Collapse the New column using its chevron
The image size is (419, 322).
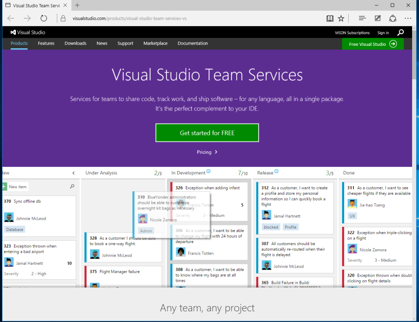click(x=73, y=172)
